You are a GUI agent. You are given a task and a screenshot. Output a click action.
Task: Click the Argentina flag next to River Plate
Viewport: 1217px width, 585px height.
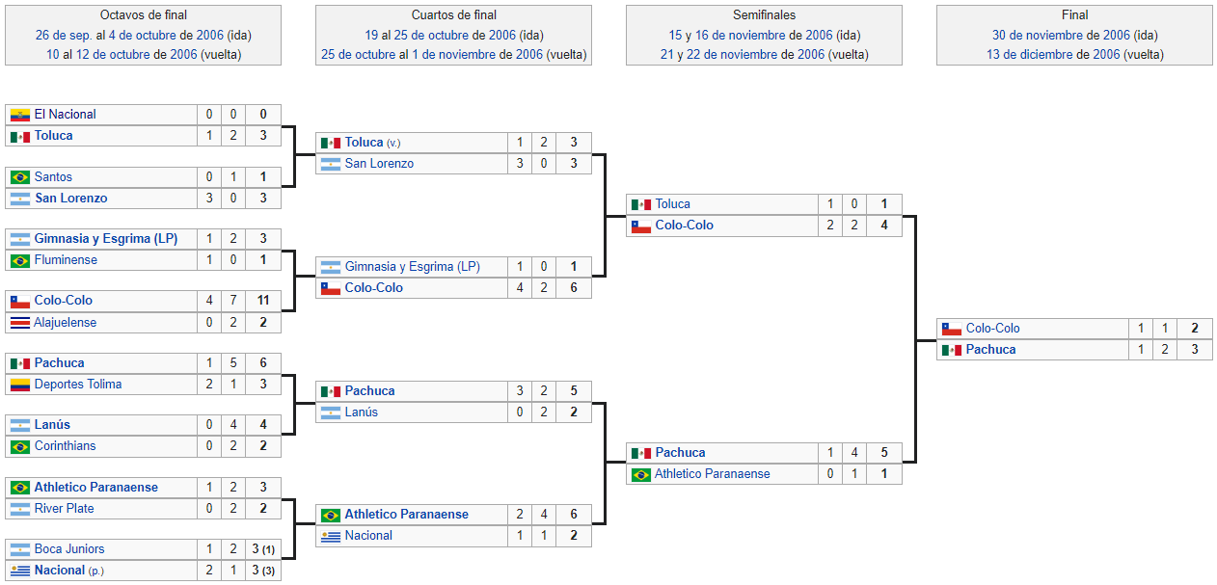pos(20,509)
